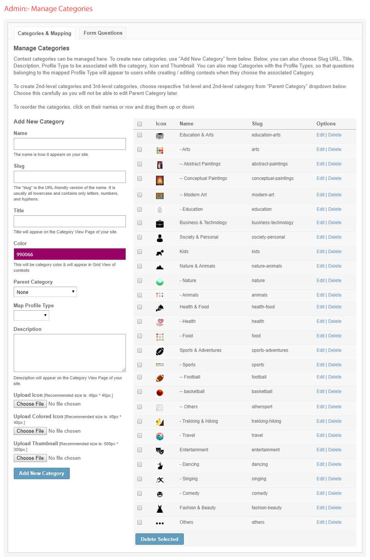Switch to the Form Questions tab
This screenshot has height=560, width=370.
point(103,33)
